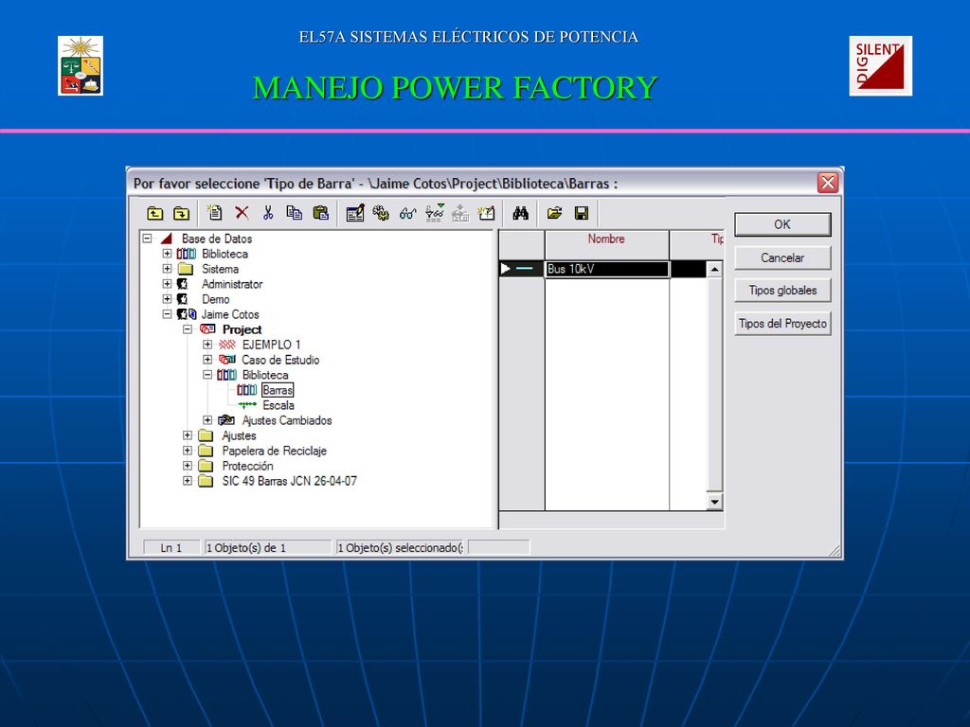The image size is (970, 727).
Task: Select the Base de Datos root item
Action: (217, 239)
